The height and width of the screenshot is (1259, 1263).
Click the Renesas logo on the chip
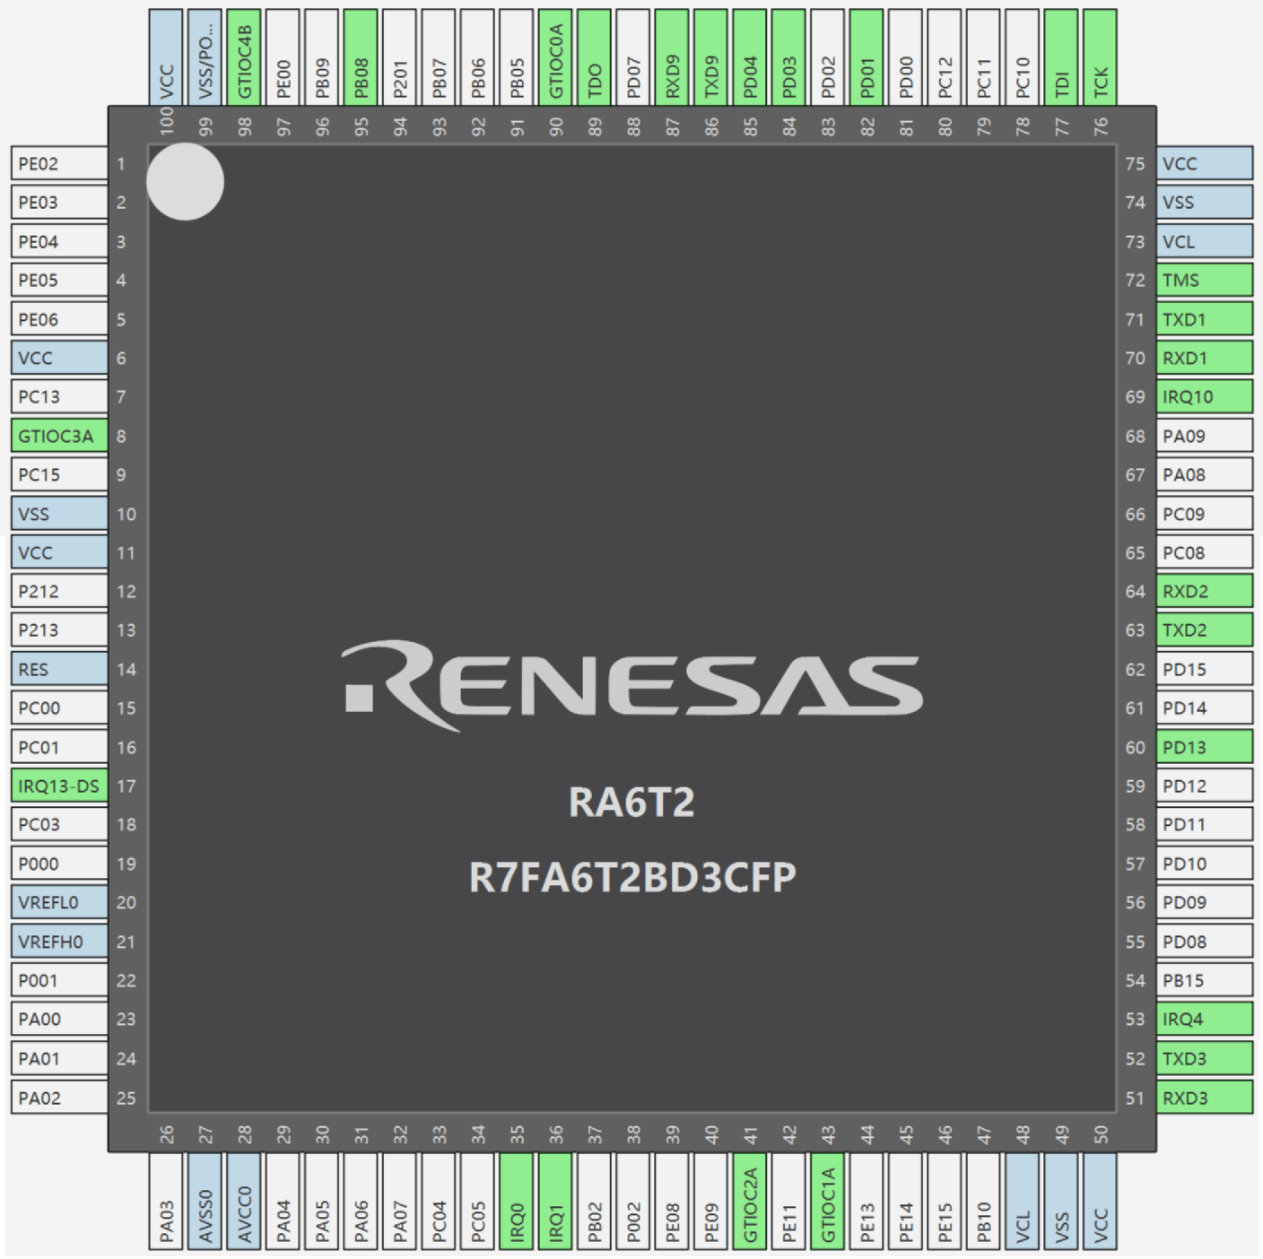631,685
